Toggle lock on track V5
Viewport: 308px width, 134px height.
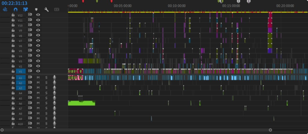coord(13,51)
